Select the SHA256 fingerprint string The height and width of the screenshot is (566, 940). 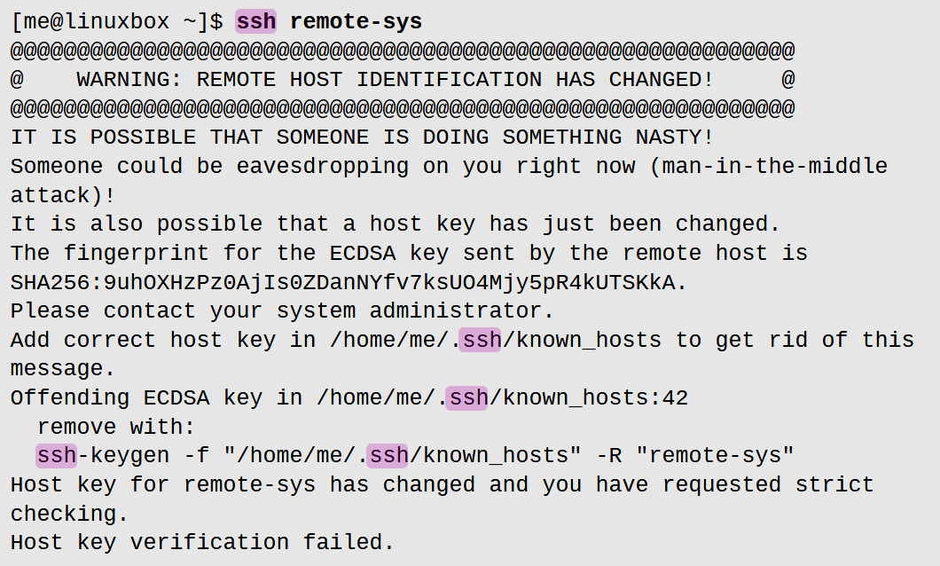349,282
